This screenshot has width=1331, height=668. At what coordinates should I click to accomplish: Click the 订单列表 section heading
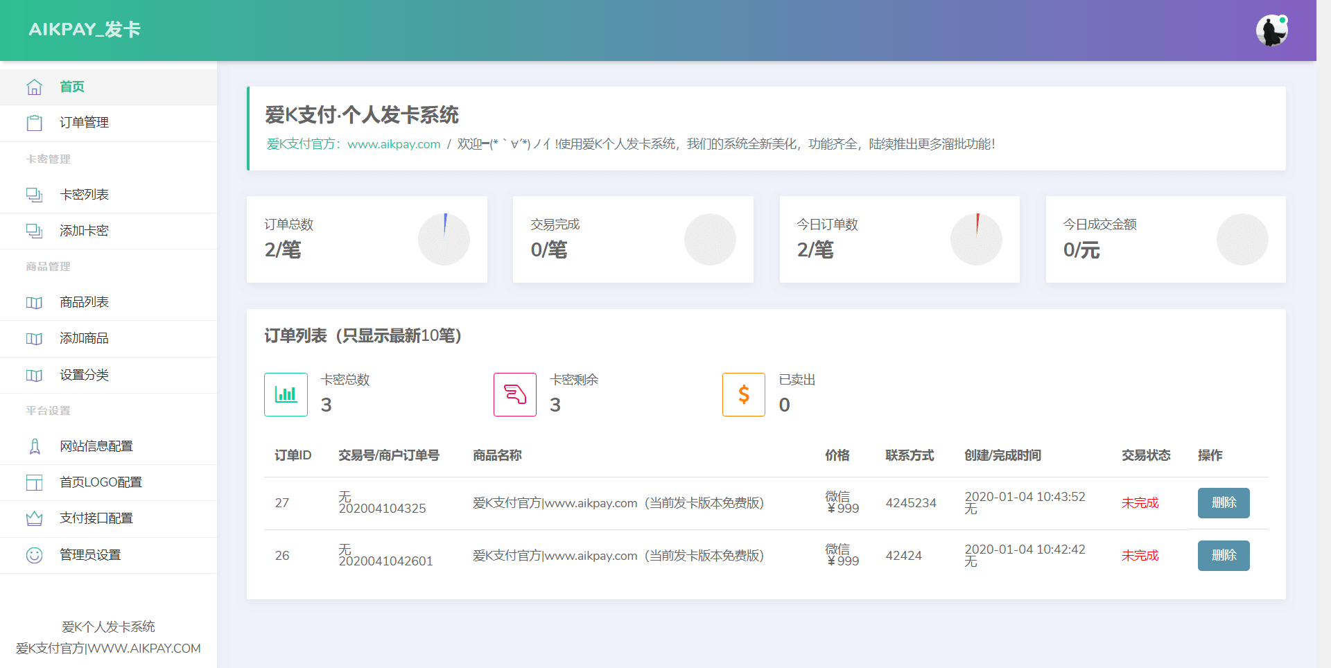pos(363,336)
